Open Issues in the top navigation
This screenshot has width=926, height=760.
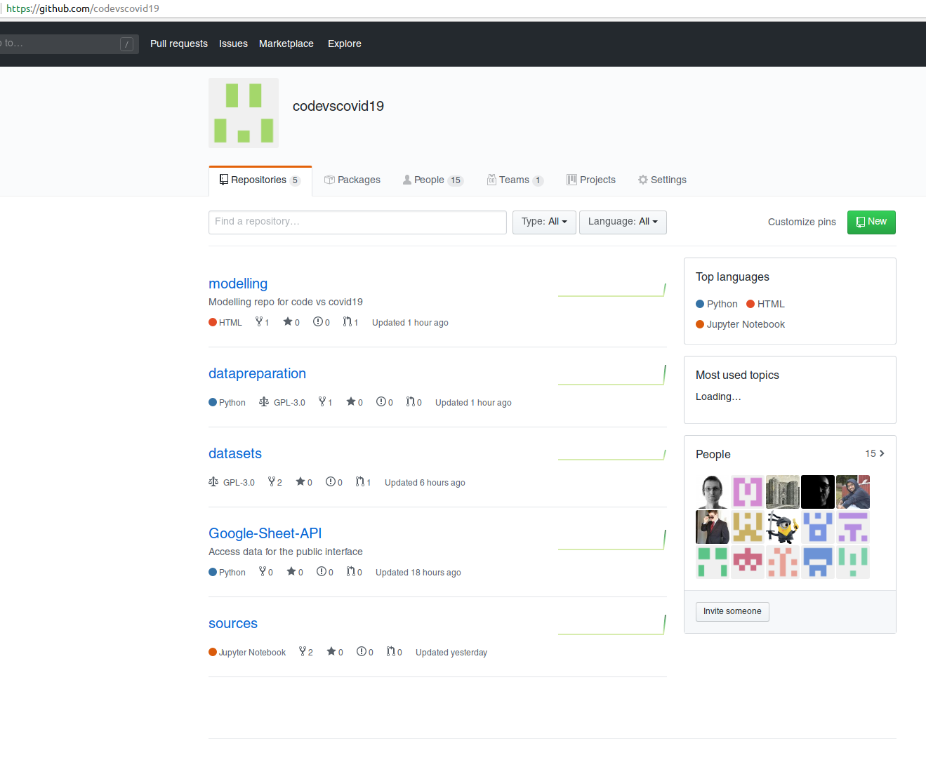coord(233,44)
